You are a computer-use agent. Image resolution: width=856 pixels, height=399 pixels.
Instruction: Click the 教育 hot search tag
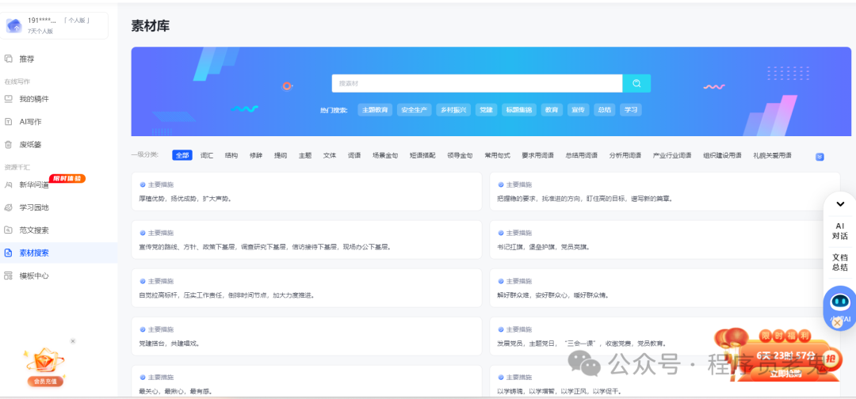[x=552, y=109]
